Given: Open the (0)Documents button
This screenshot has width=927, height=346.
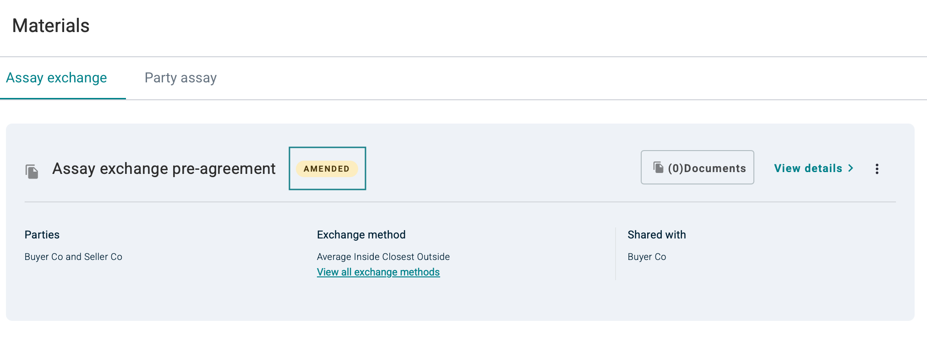Looking at the screenshot, I should (x=697, y=168).
